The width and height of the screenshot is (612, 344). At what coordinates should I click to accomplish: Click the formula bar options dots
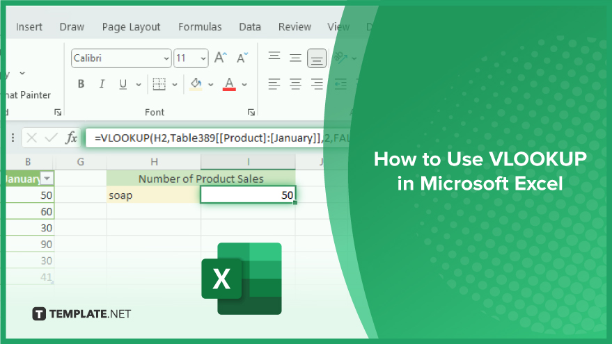click(x=13, y=138)
